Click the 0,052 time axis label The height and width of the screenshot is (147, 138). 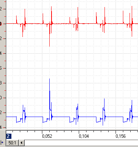coord(47,136)
